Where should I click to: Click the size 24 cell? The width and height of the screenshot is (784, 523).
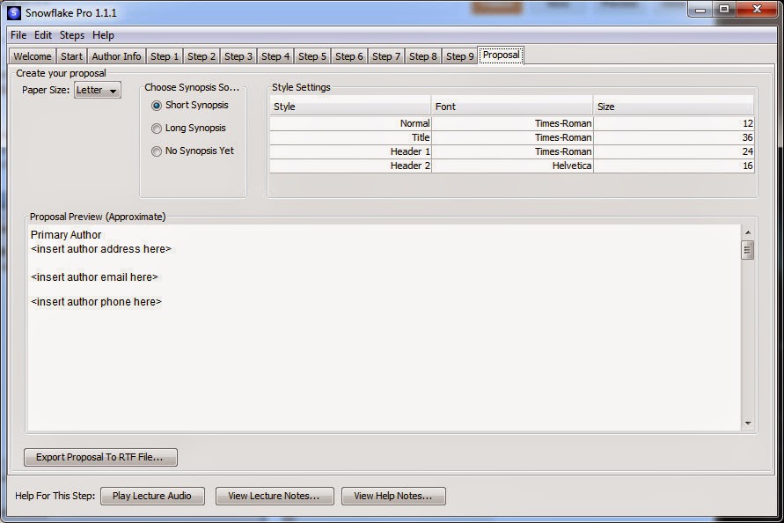point(673,151)
